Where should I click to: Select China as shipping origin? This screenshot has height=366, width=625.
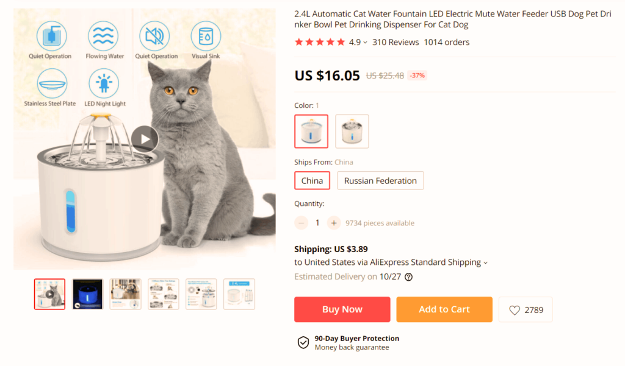pyautogui.click(x=312, y=180)
